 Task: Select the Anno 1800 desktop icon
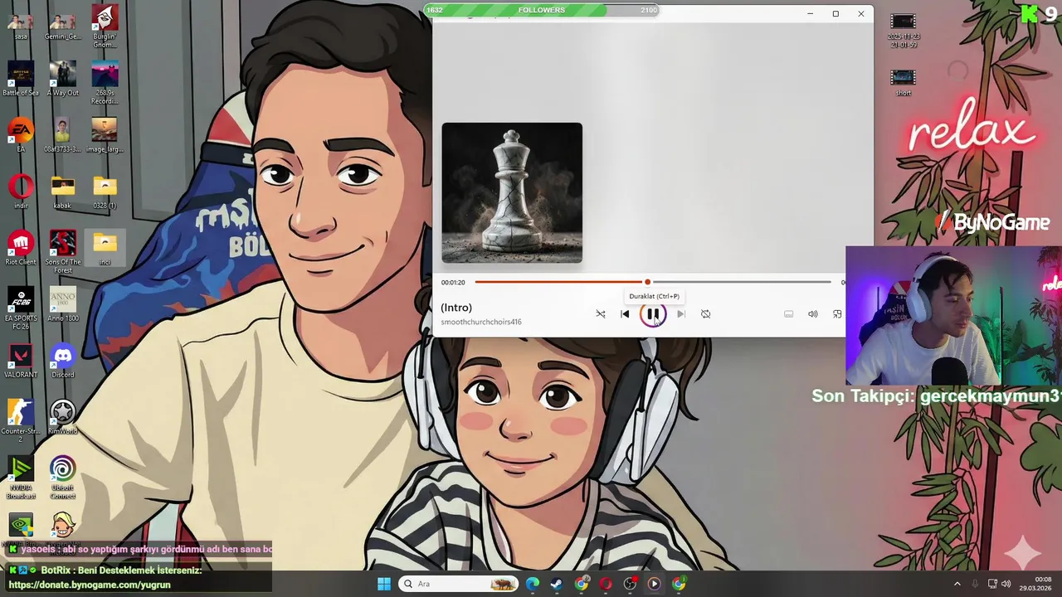click(62, 304)
